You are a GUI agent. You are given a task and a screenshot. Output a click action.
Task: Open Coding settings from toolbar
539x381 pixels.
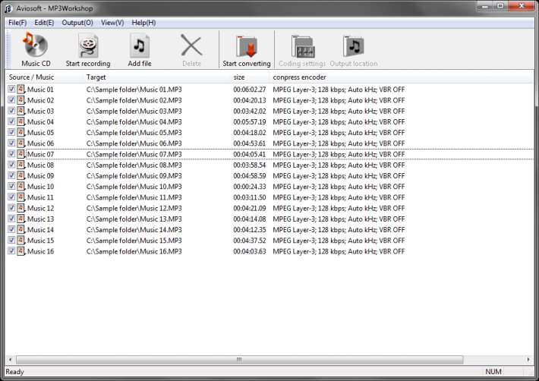[302, 50]
